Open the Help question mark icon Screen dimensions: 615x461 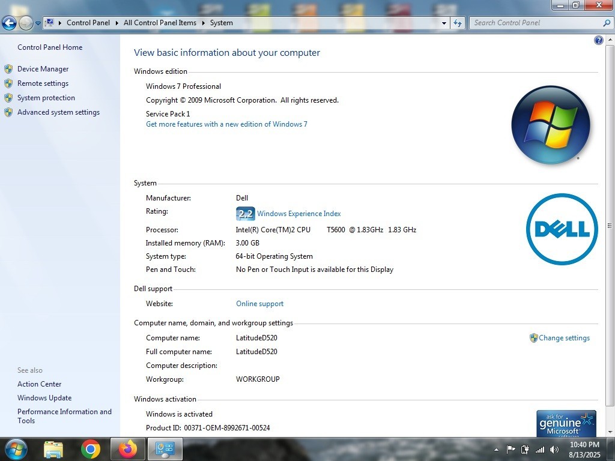click(x=599, y=40)
